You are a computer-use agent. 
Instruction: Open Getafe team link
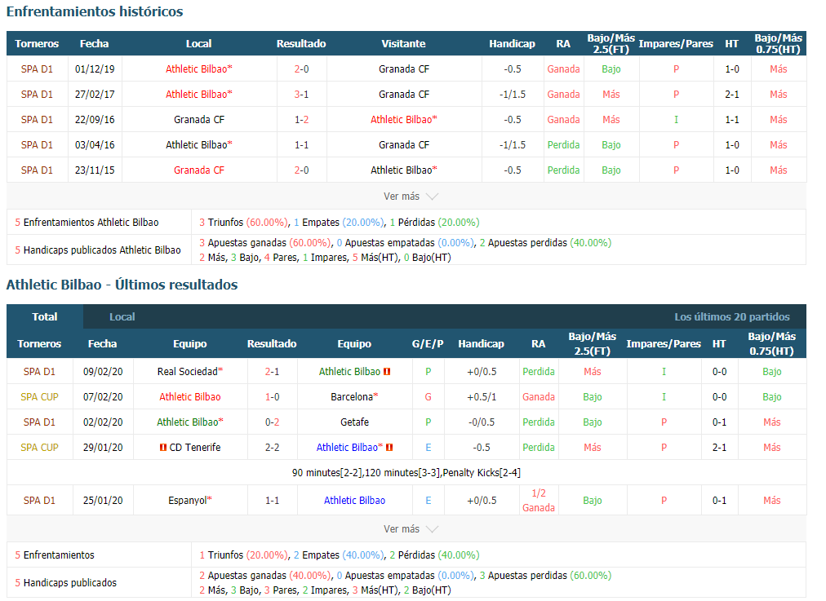354,422
